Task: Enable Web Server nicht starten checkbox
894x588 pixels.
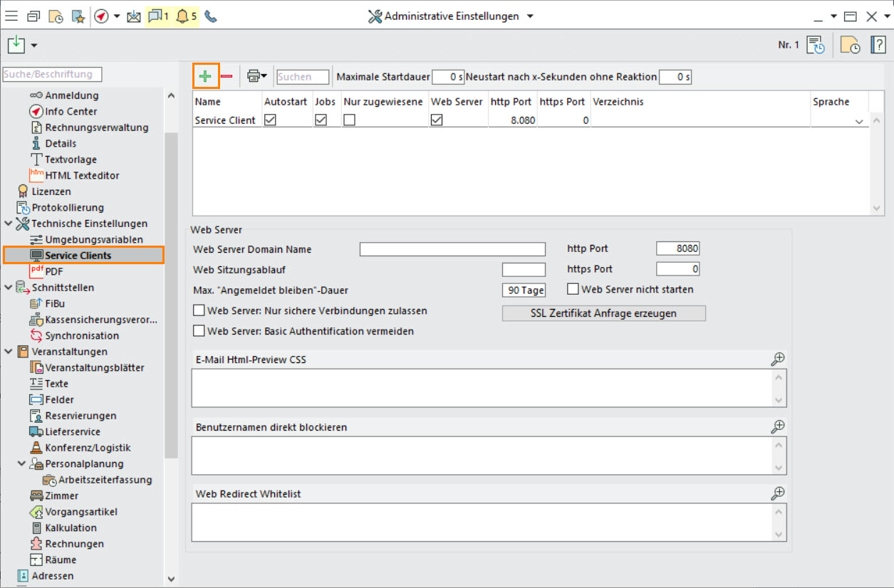Action: pos(573,290)
